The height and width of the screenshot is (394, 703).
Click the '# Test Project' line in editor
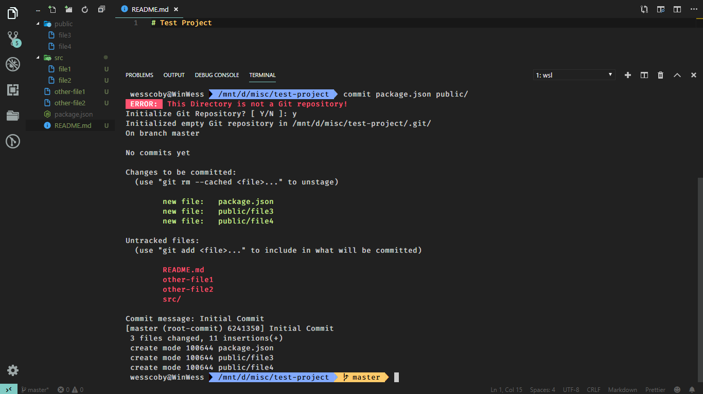click(182, 23)
